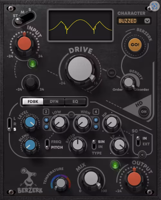The image size is (161, 200).
Task: Toggle the SC IN/EXT switch
Action: coord(138,141)
